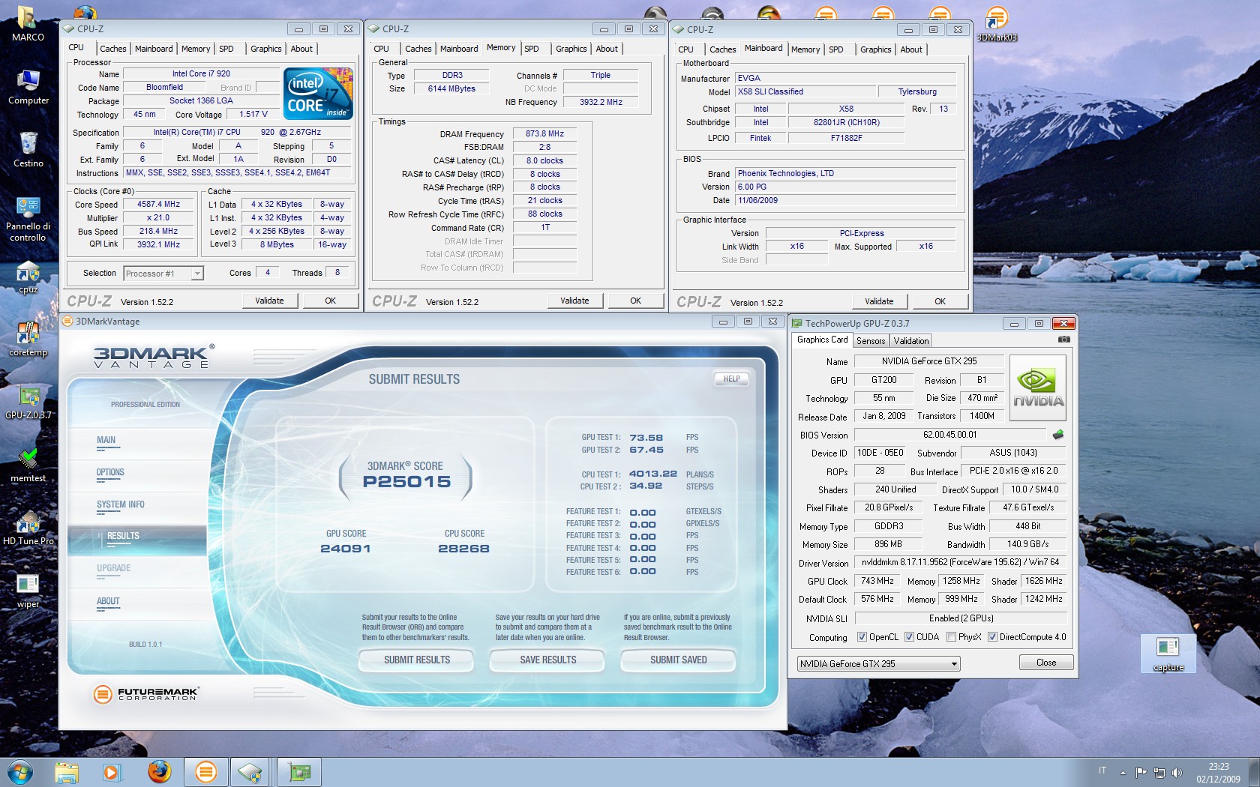Click the SAVE RESULTS button
The image size is (1260, 787).
(548, 660)
